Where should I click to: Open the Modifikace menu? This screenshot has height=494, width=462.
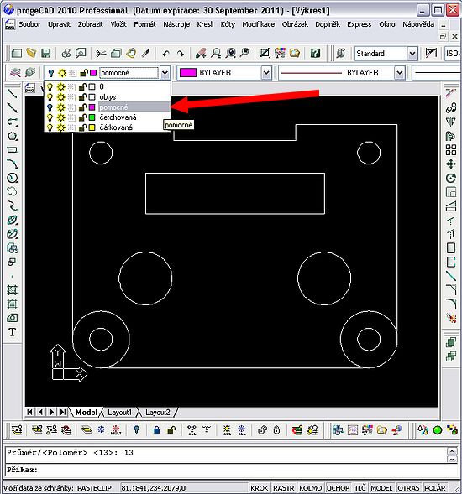pos(258,24)
